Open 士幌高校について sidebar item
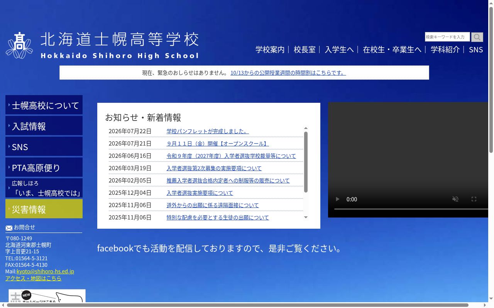Screen dimensions: 494x308 click(44, 105)
